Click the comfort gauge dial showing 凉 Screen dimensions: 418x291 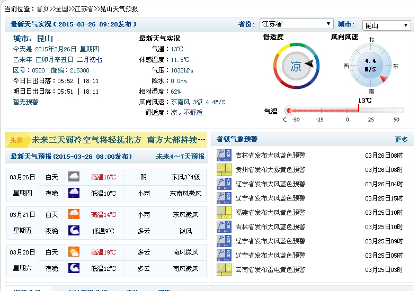click(x=296, y=66)
